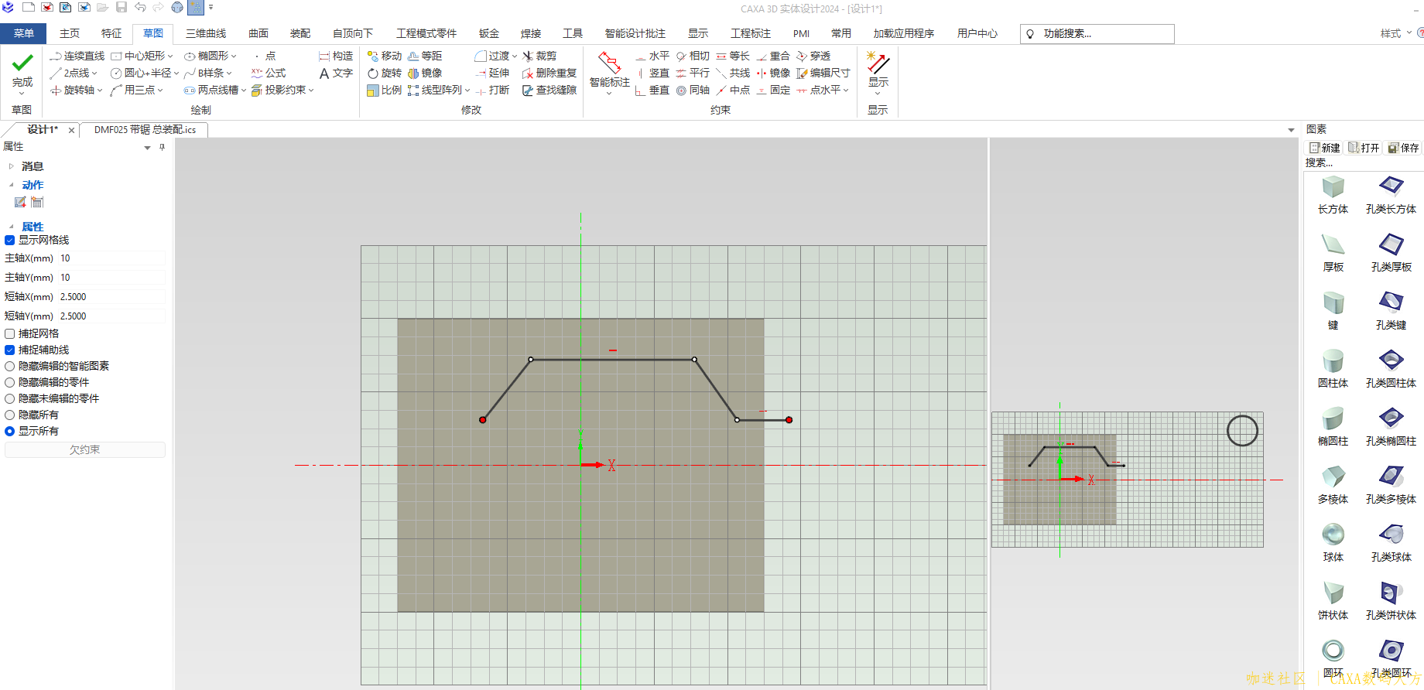Click the 功能搜索 search field

click(x=1097, y=33)
